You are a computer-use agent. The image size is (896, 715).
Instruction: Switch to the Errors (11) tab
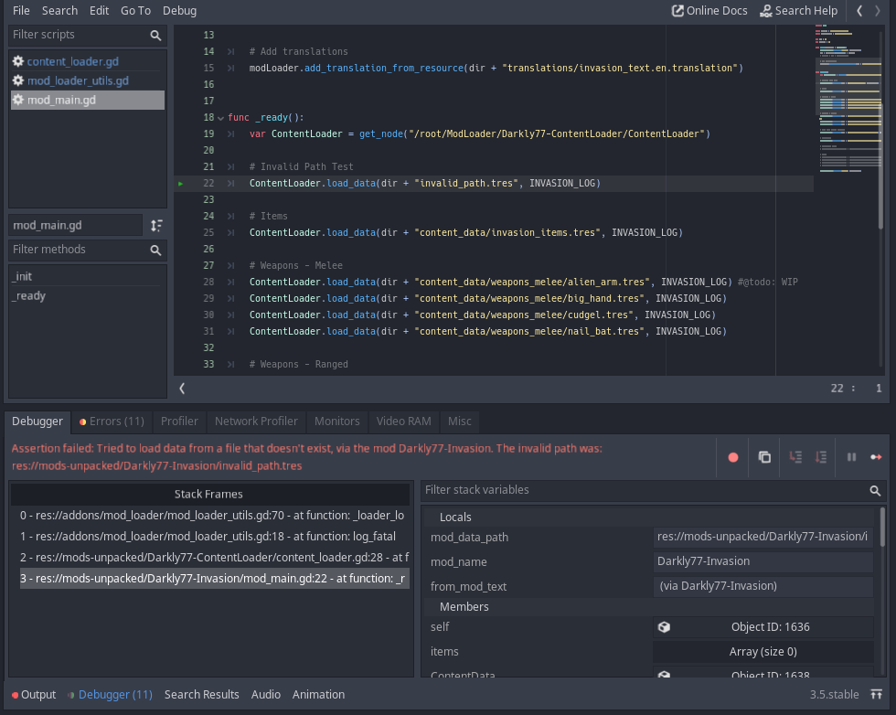pos(112,422)
